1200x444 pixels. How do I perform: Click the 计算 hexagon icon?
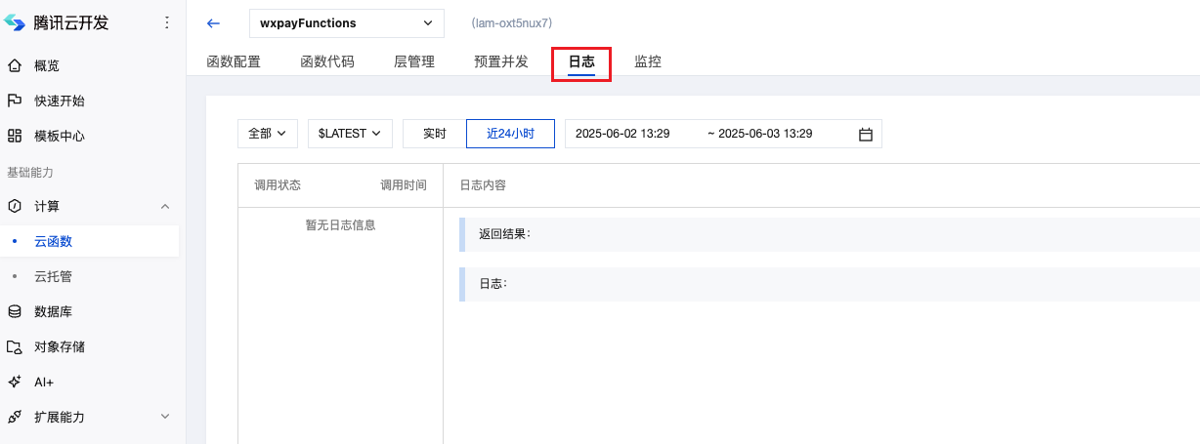pos(15,206)
